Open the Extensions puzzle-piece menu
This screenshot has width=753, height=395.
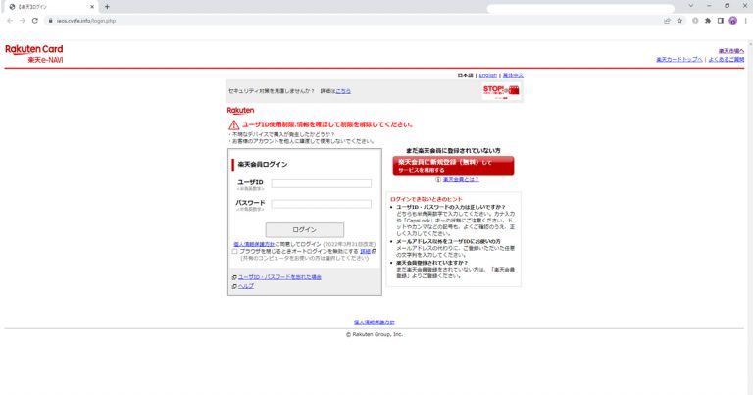[x=707, y=21]
